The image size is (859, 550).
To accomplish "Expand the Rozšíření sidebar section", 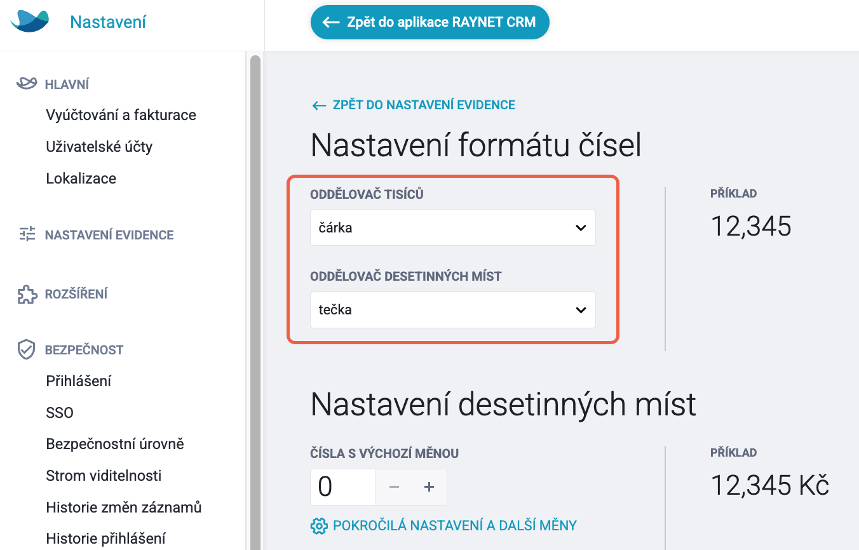I will tap(76, 294).
